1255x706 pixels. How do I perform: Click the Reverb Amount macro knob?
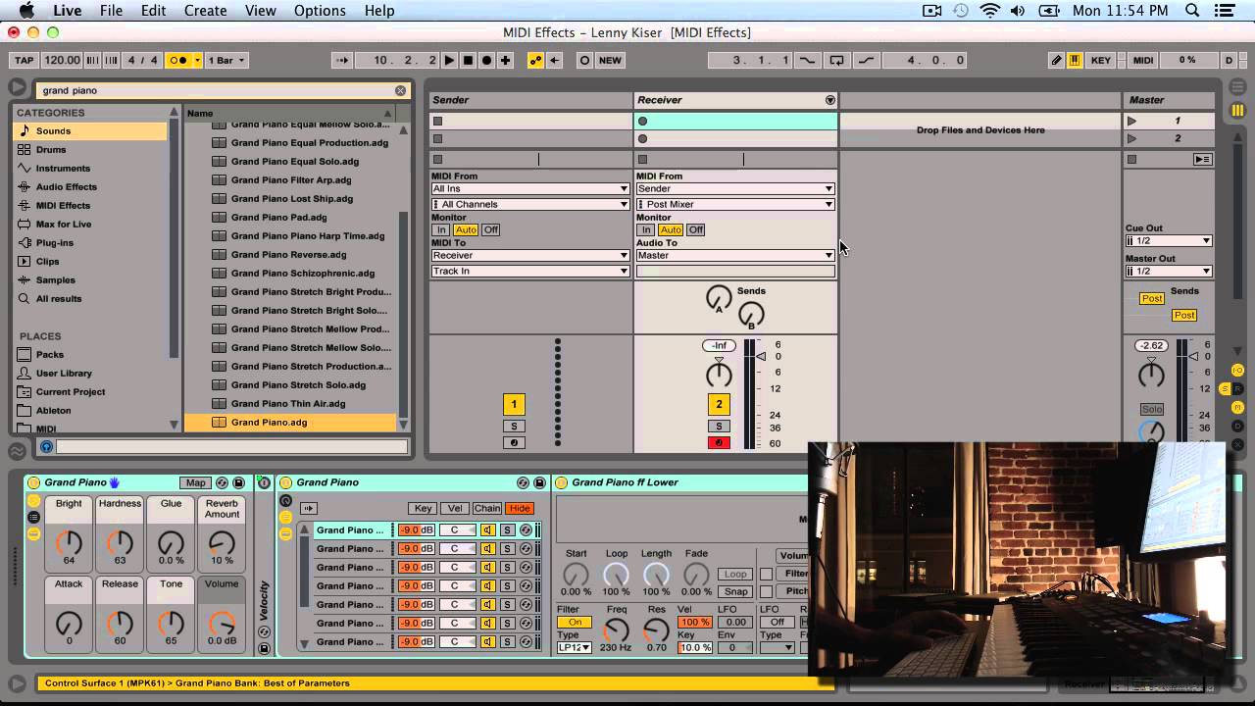[222, 542]
